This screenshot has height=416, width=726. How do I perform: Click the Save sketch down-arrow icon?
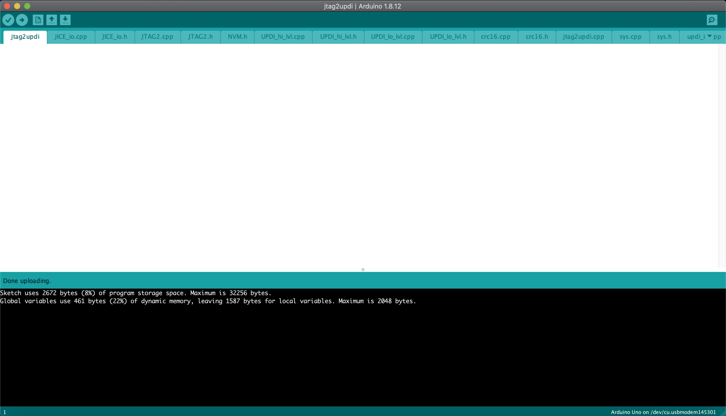tap(65, 20)
